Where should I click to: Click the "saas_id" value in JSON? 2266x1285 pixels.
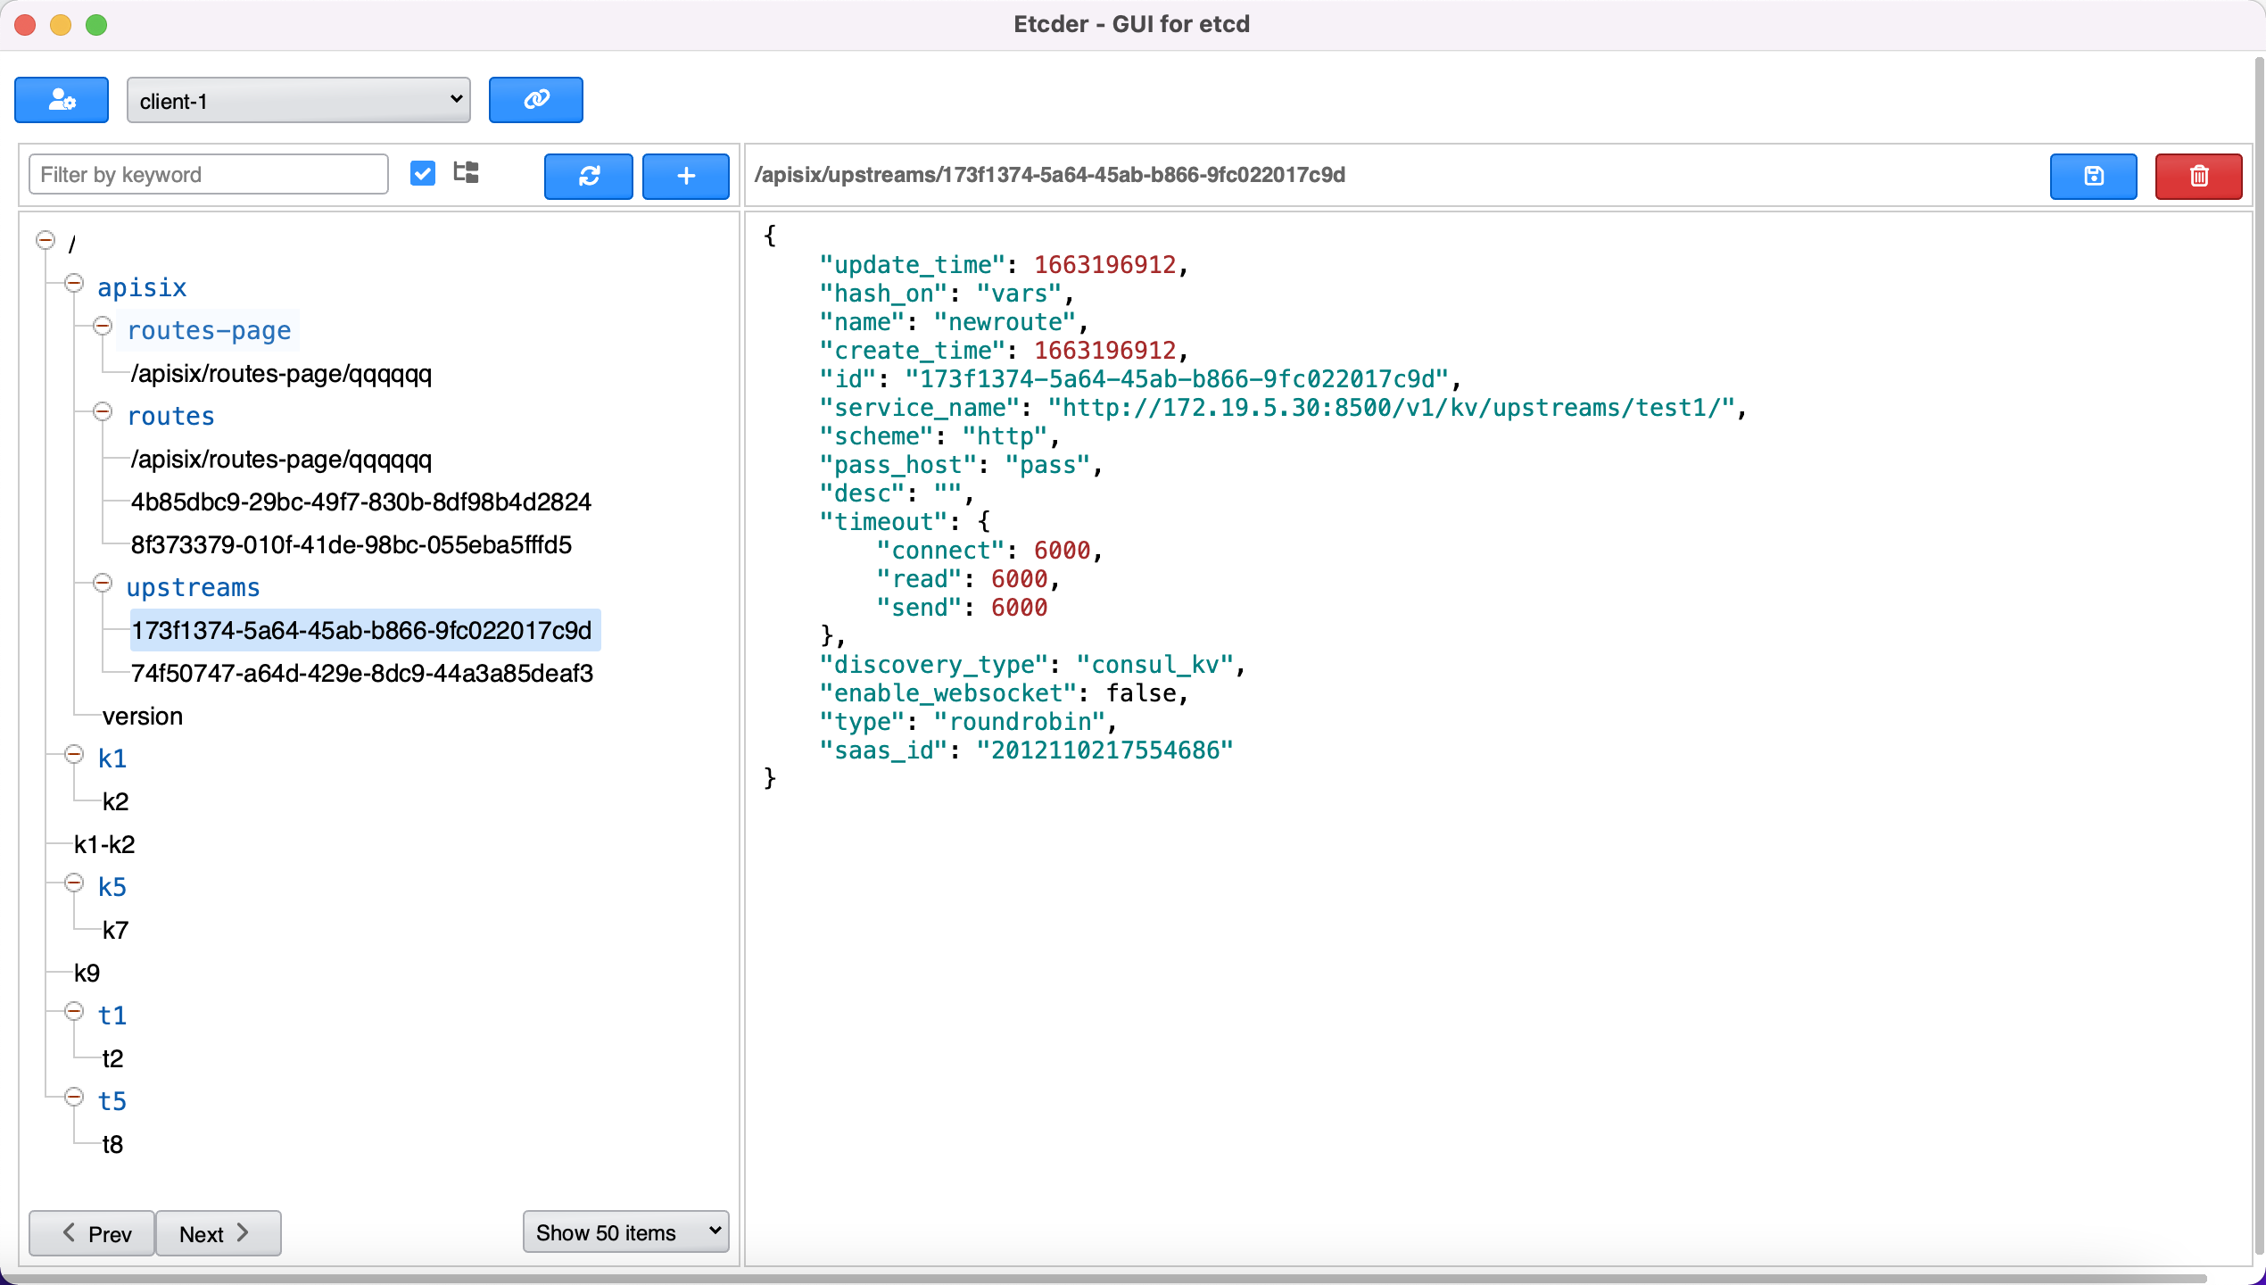tap(1104, 750)
